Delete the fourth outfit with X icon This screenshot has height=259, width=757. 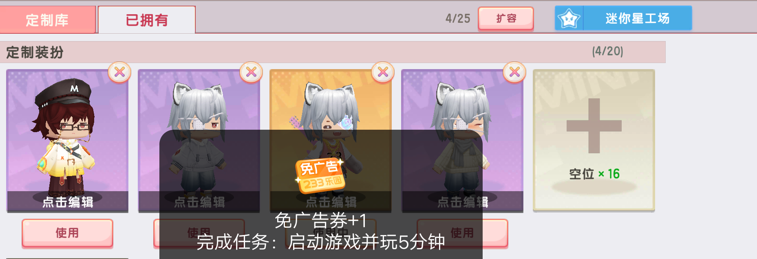(x=514, y=72)
